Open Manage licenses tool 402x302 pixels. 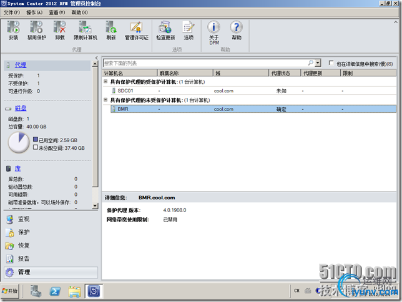(x=136, y=27)
